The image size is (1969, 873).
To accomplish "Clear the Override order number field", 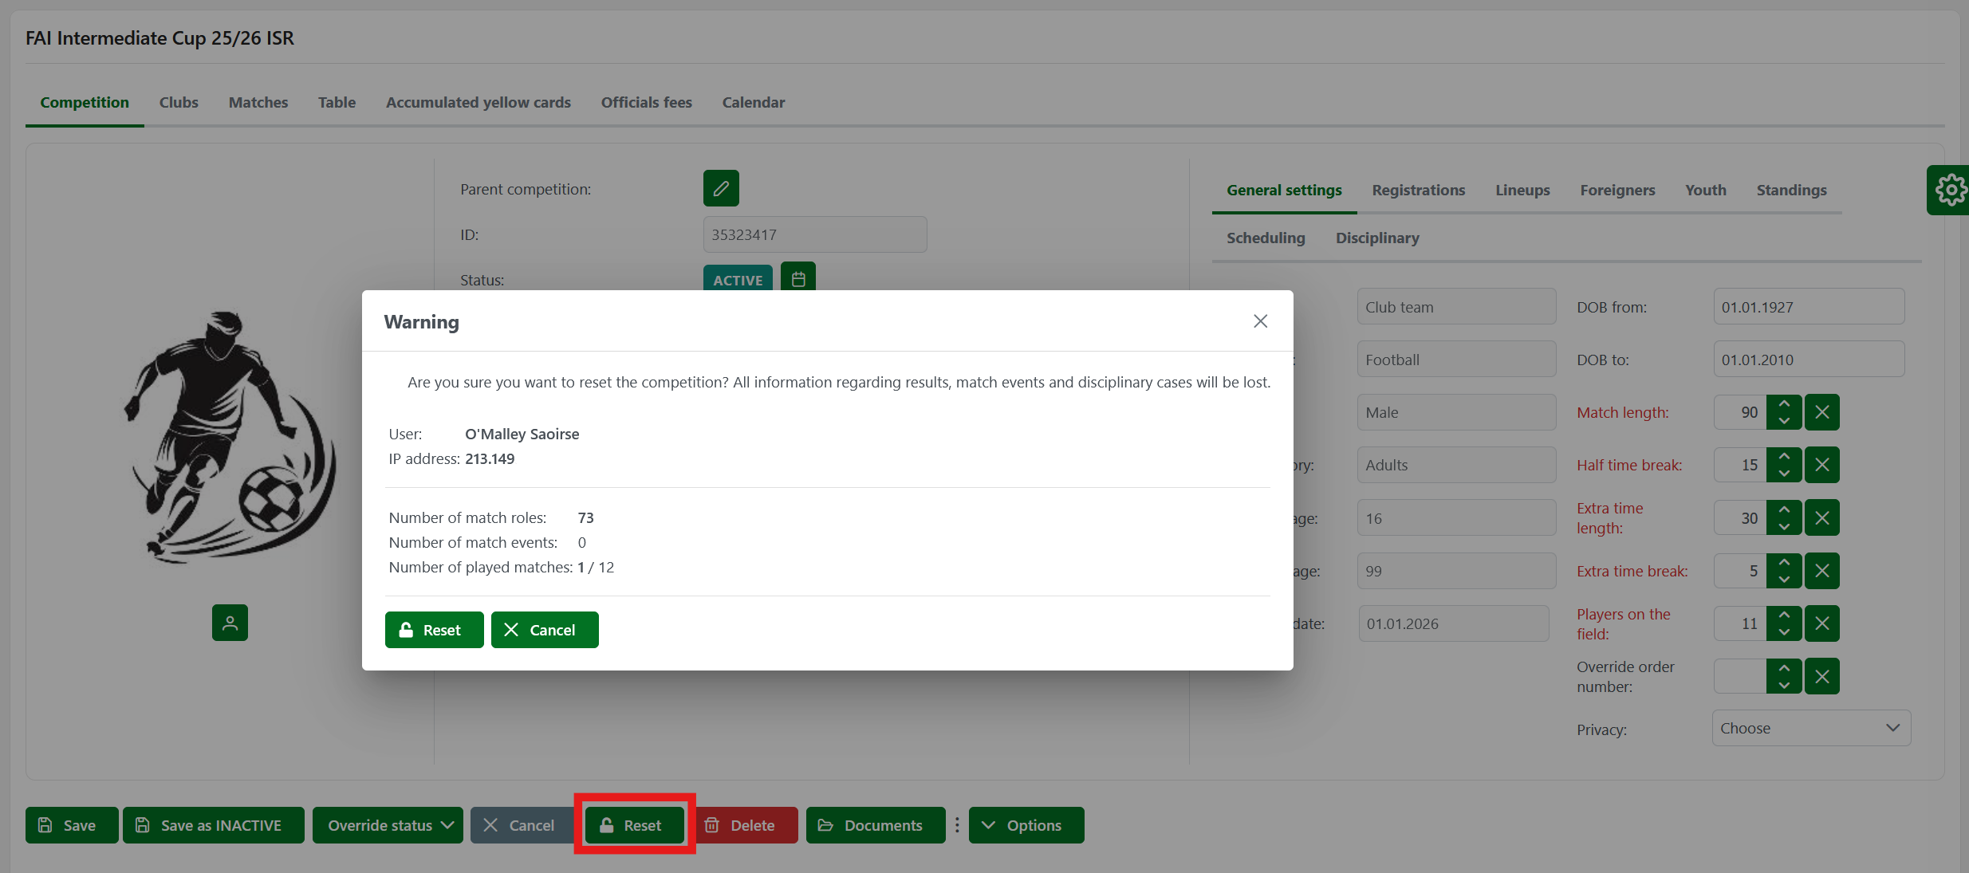I will [x=1822, y=676].
